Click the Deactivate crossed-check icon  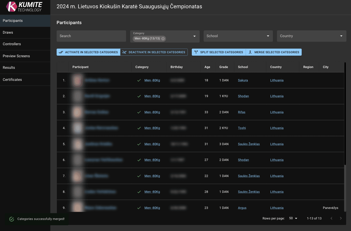124,52
